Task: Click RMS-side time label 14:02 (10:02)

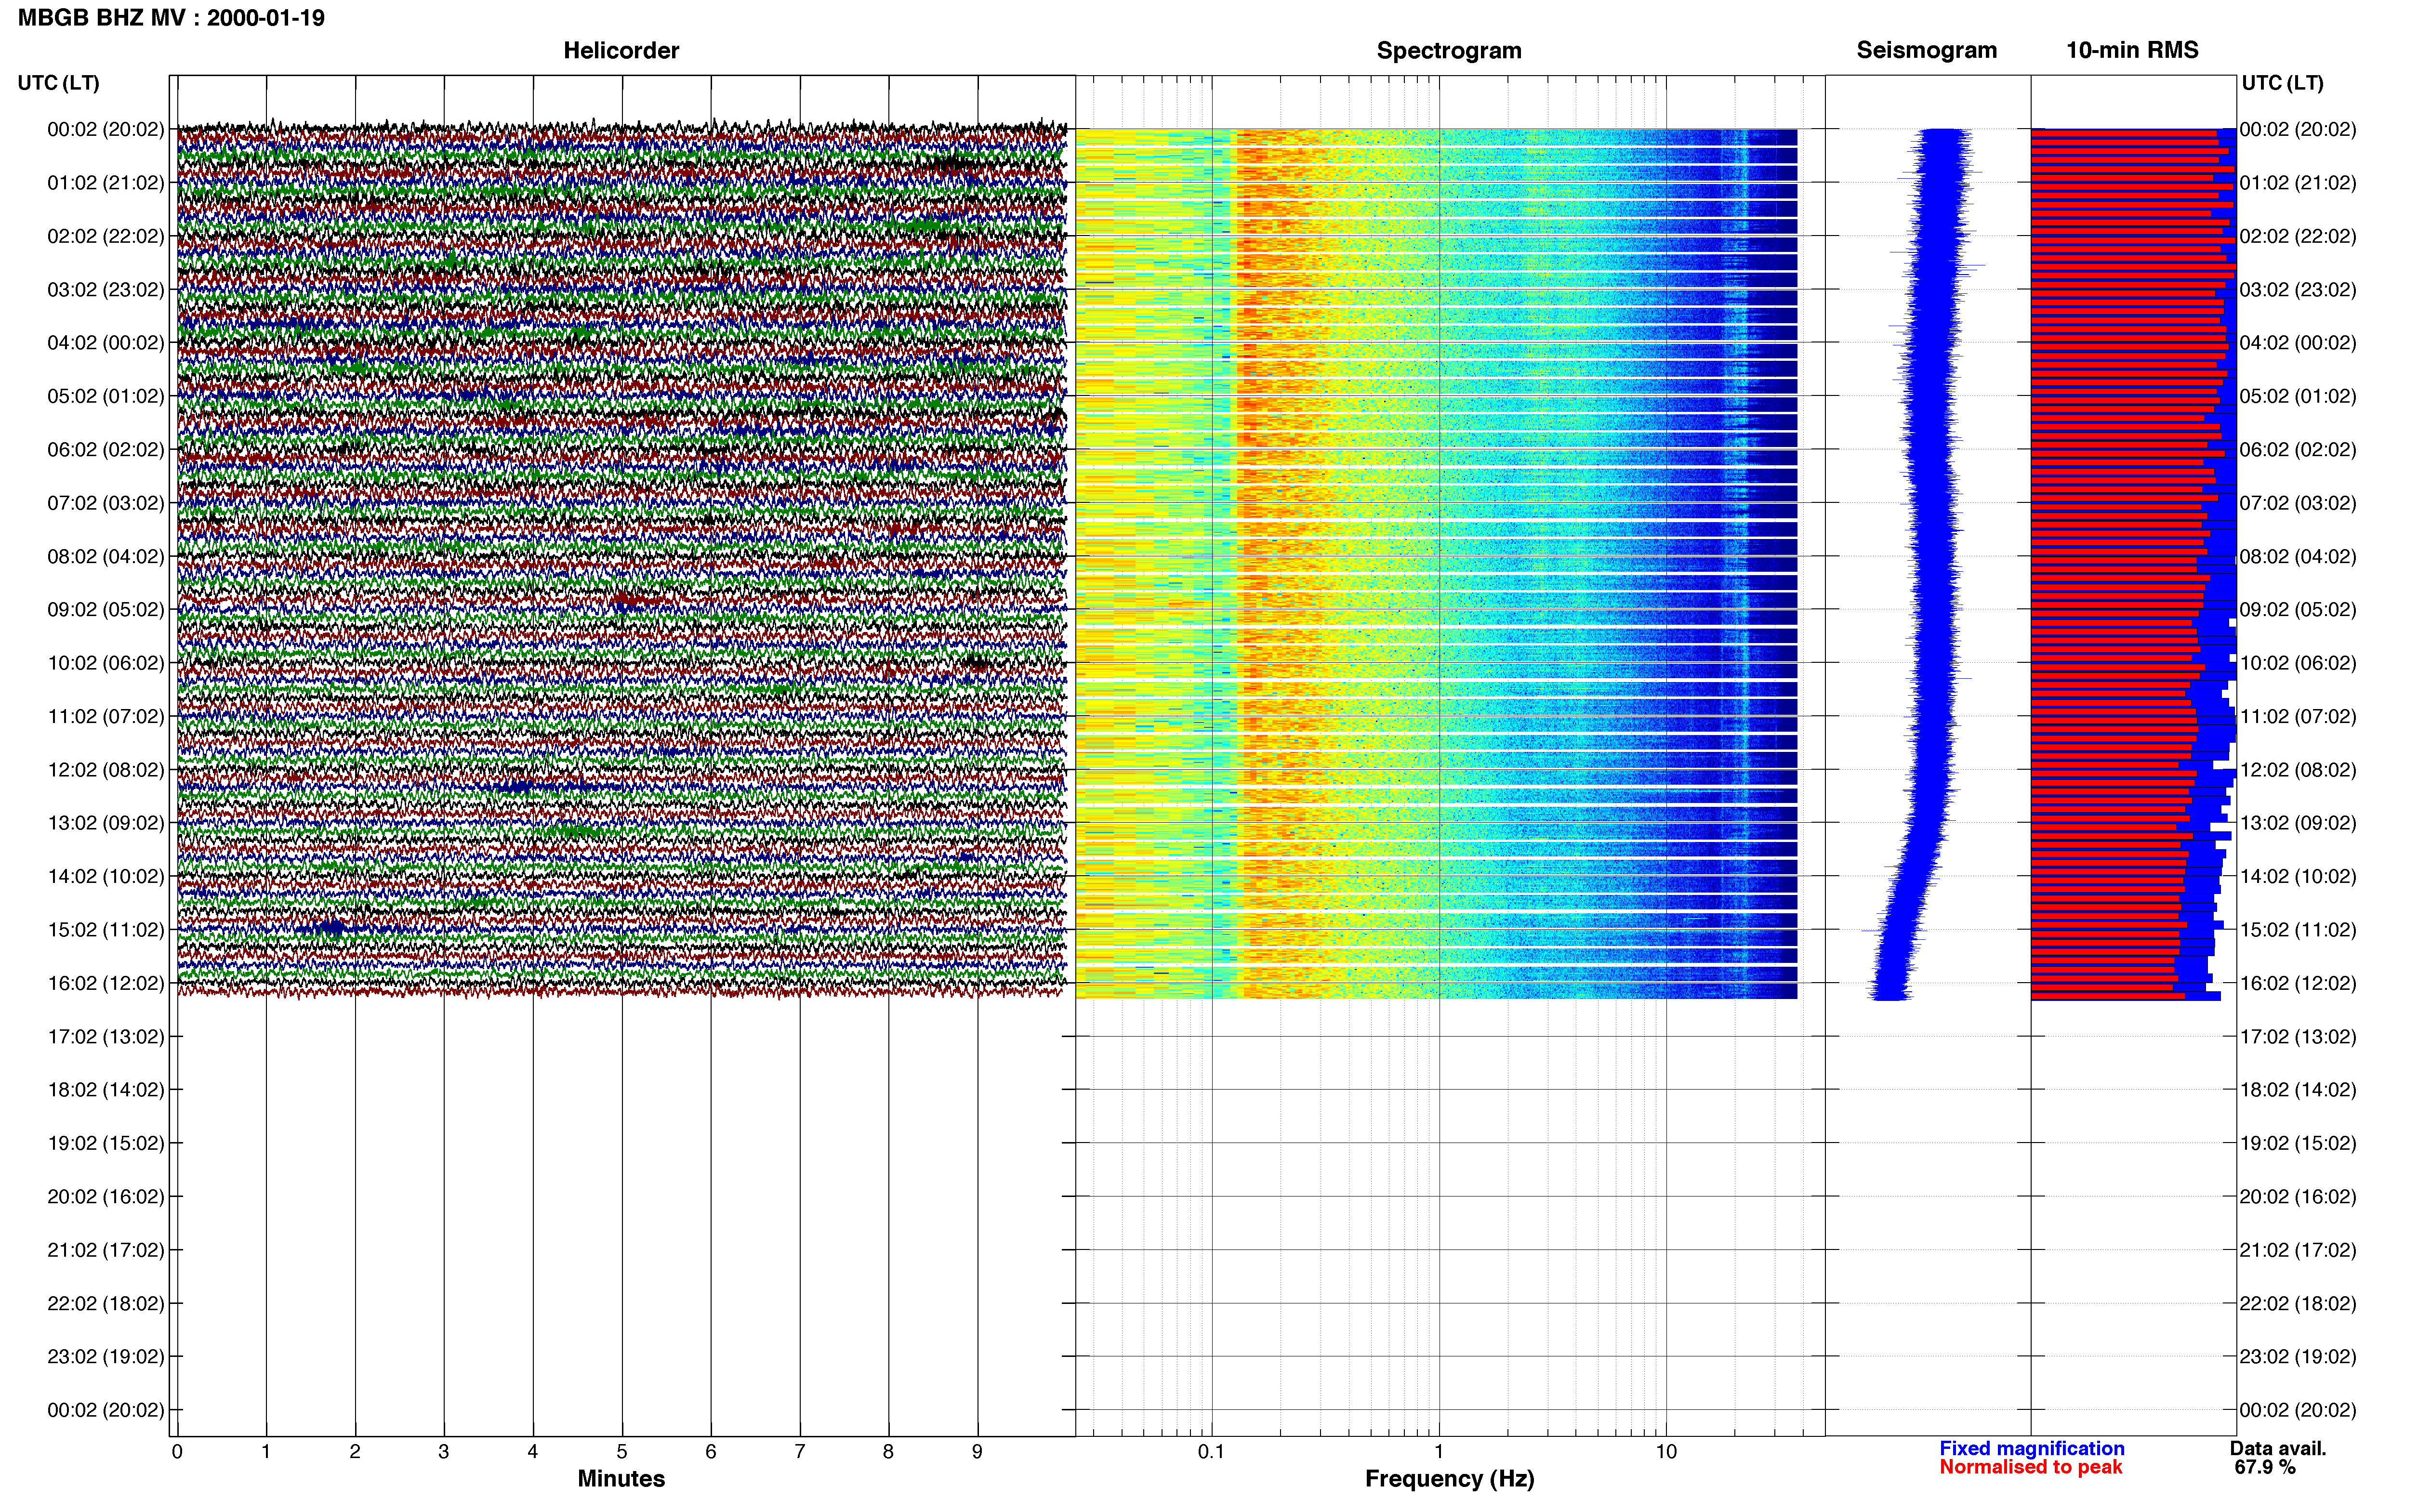Action: click(2298, 877)
